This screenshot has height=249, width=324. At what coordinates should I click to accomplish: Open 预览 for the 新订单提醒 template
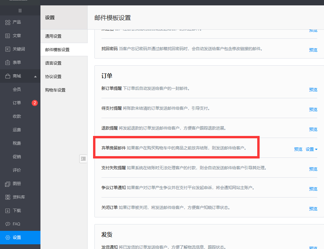point(313,89)
